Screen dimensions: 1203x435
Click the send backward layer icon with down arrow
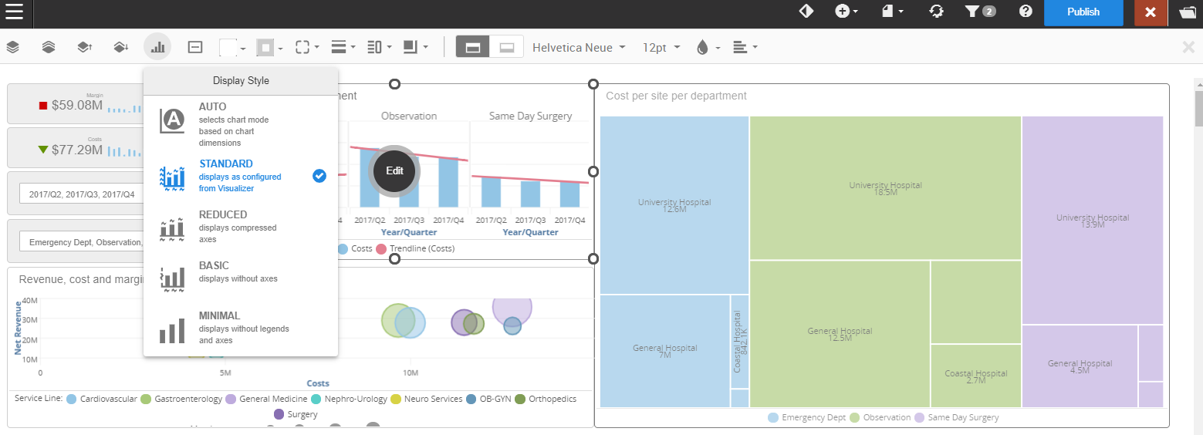pyautogui.click(x=120, y=48)
